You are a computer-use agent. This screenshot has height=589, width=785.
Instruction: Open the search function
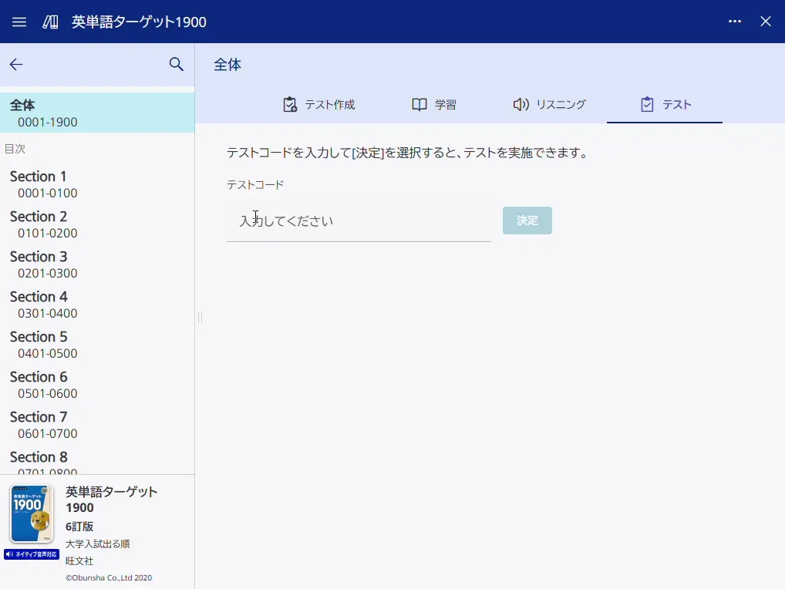click(x=176, y=65)
